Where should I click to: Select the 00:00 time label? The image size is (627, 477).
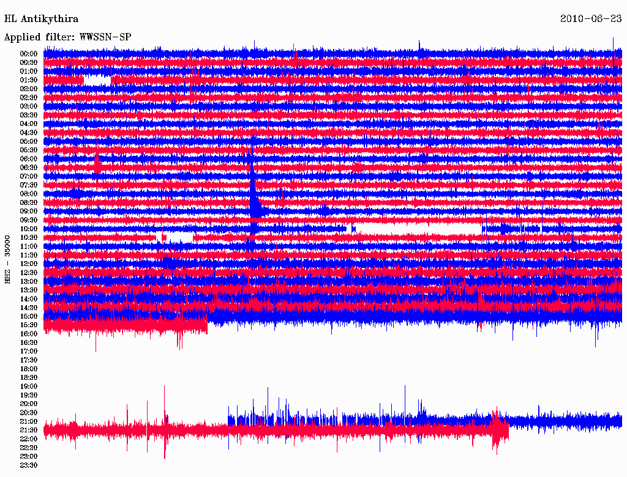(x=29, y=54)
